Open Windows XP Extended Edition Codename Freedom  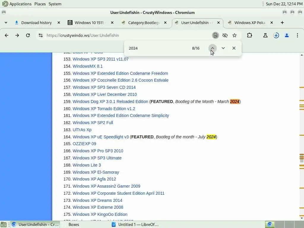[x=120, y=73]
